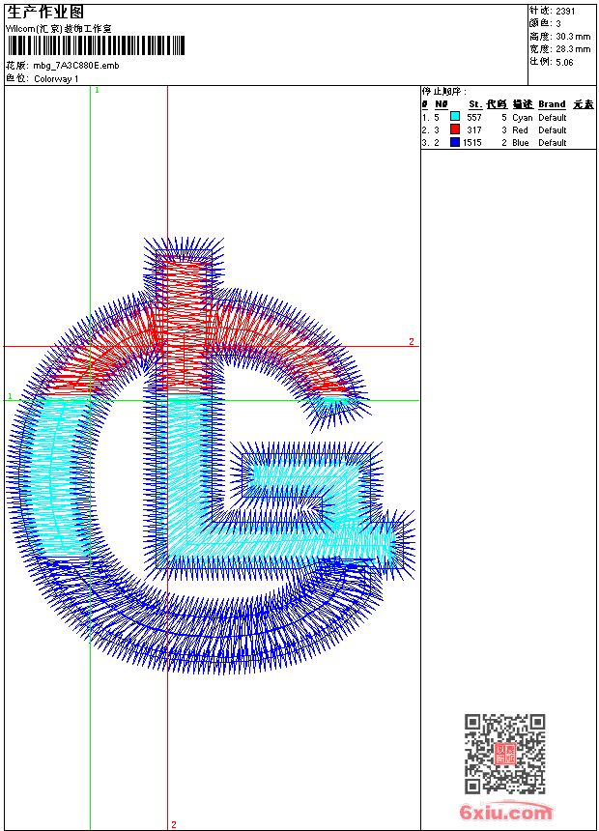Click the red seal in QR code center
599x831 pixels.
point(505,754)
